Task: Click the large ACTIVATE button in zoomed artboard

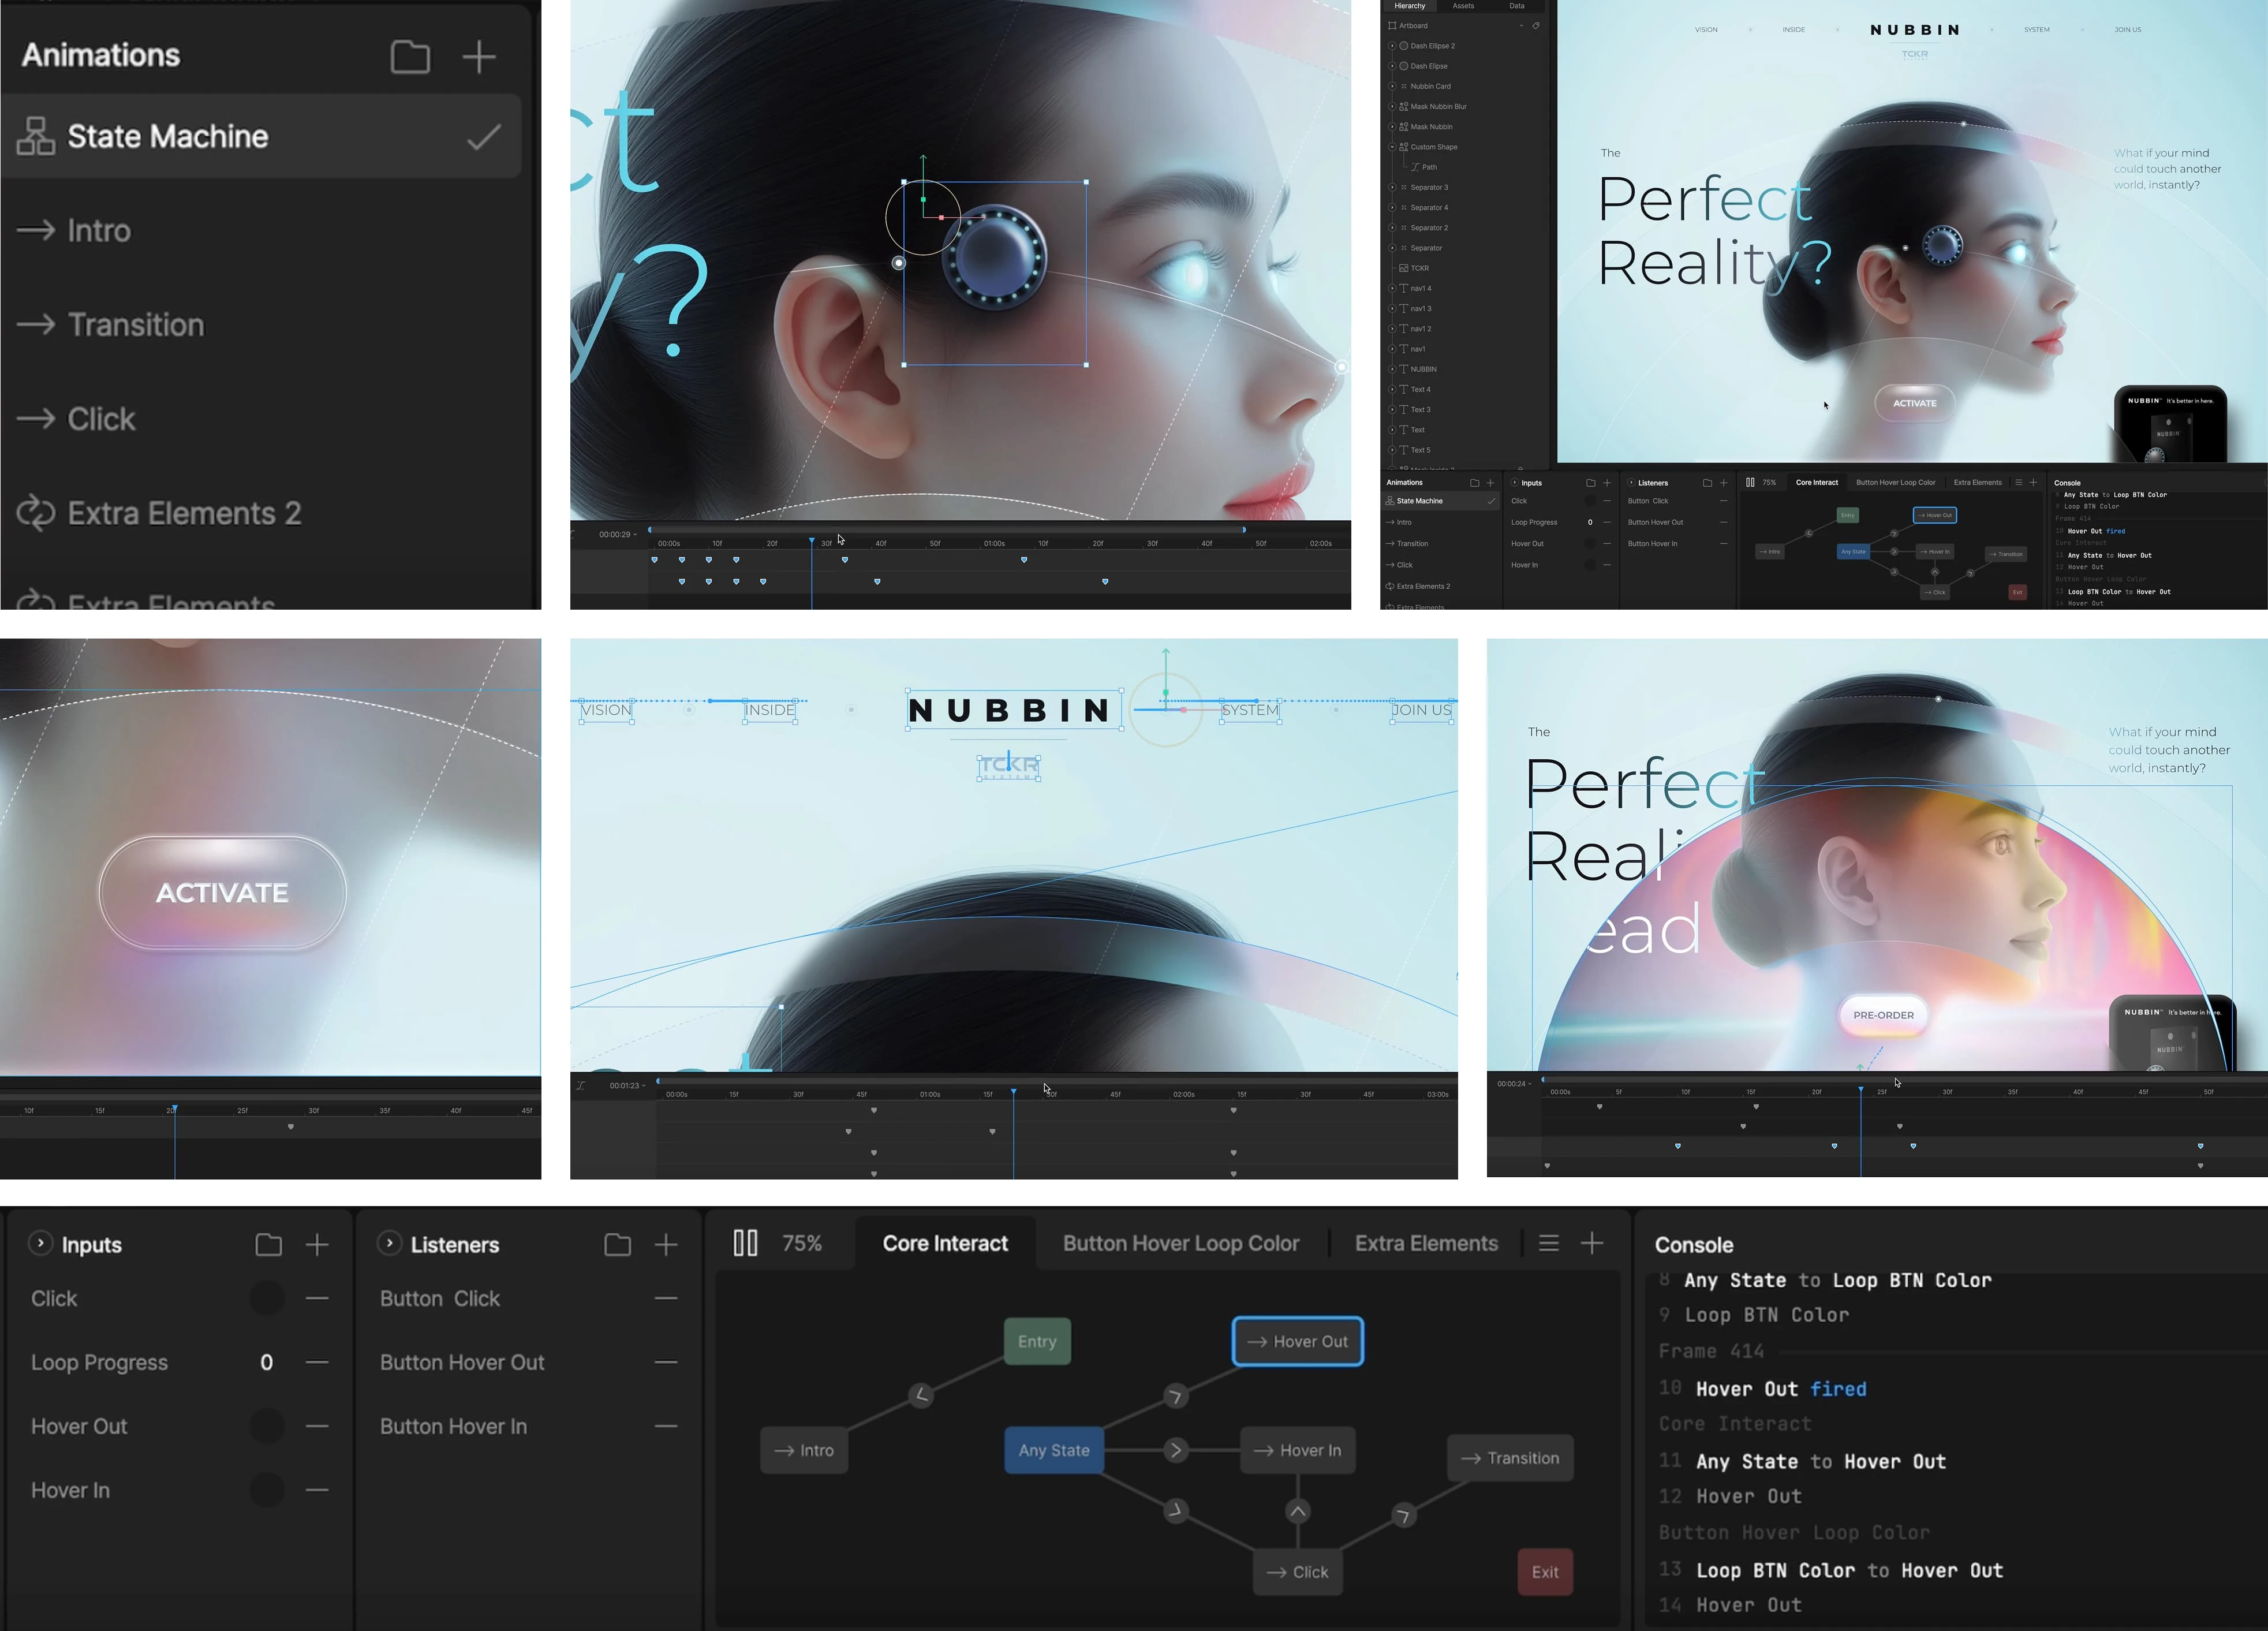Action: (x=222, y=892)
